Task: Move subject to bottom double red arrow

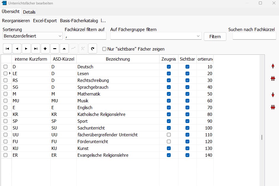Action: 273,107
